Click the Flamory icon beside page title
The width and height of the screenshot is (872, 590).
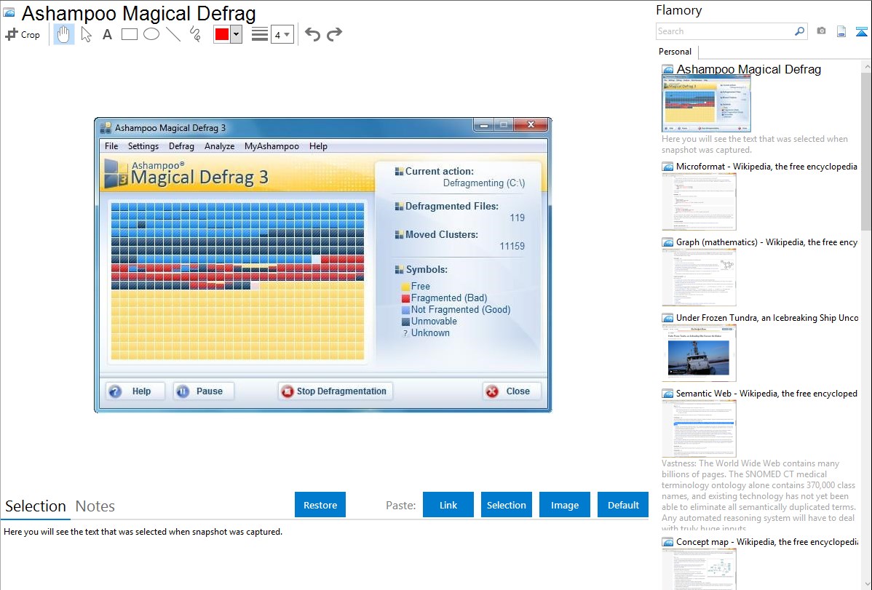tap(9, 13)
